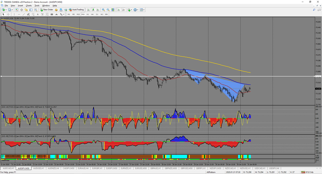Image resolution: width=322 pixels, height=174 pixels.
Task: Open the Insert menu
Action: click(x=20, y=6)
